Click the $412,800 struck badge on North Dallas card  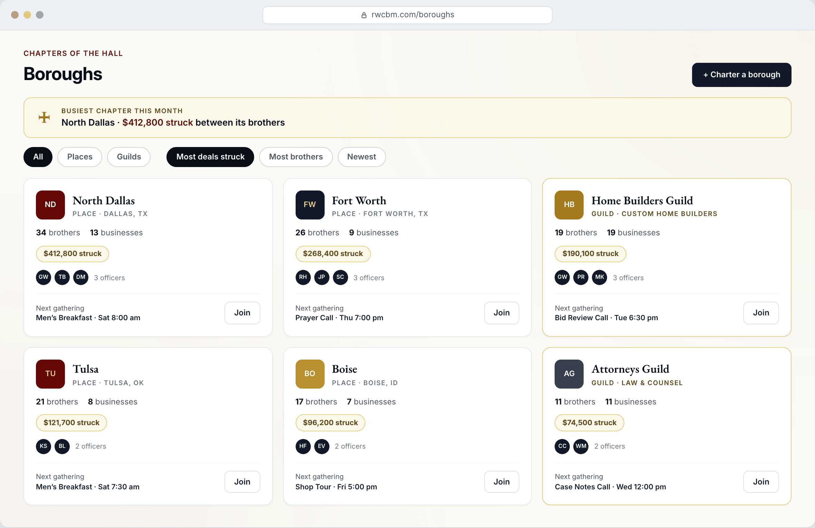(x=73, y=254)
